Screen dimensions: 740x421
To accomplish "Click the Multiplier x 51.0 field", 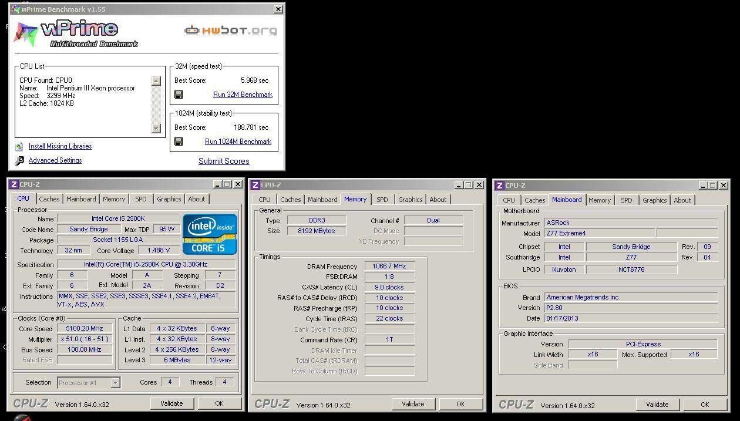I will (x=85, y=339).
